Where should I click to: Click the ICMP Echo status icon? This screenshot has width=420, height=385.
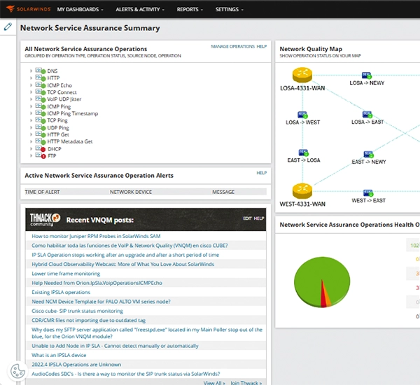41,85
